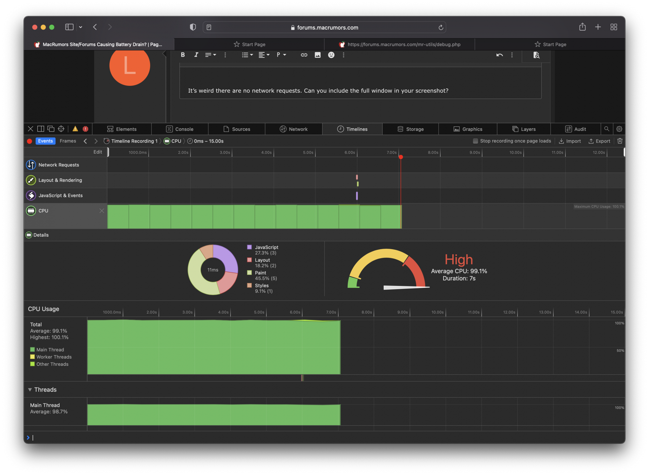Open the Console tab

(x=180, y=129)
